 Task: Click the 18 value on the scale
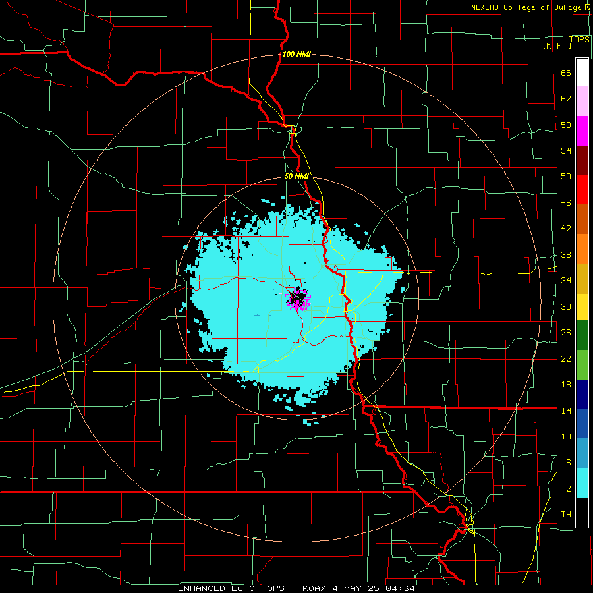tap(566, 385)
